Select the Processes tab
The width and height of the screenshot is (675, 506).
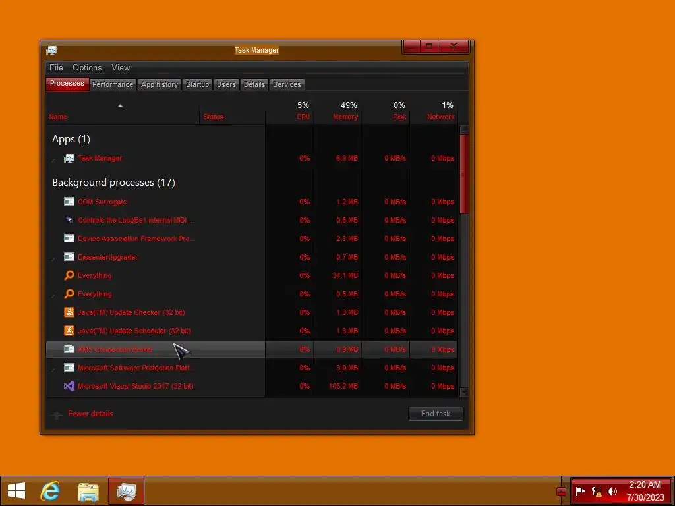(x=67, y=84)
